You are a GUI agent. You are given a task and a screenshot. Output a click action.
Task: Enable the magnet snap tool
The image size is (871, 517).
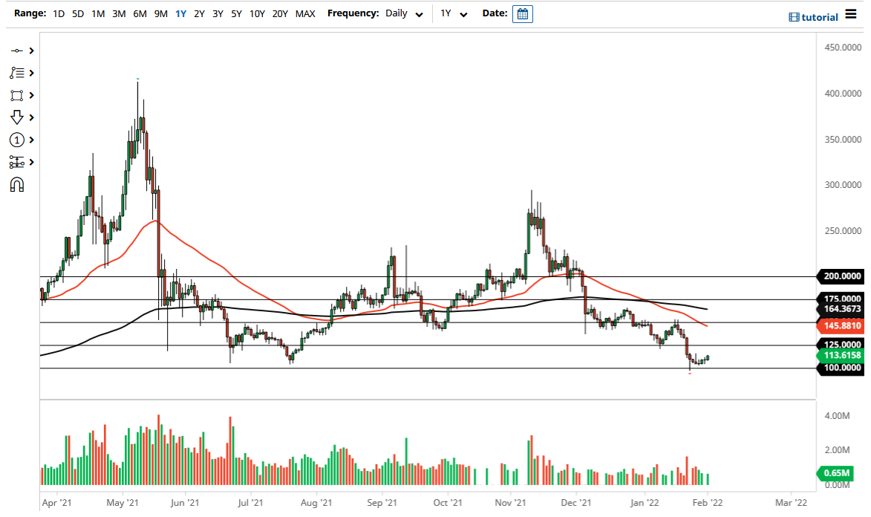[18, 184]
